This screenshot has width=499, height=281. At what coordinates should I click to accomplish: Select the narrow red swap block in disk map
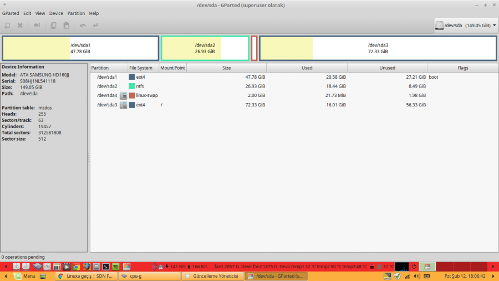point(254,48)
